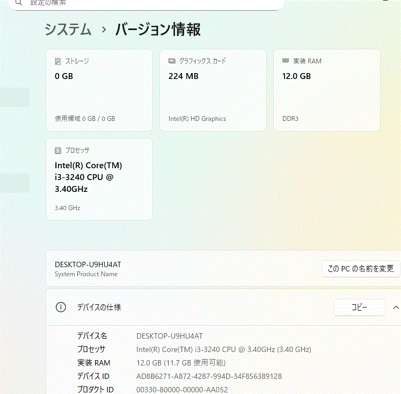Viewport: 401px width, 394px height.
Task: Select the graphics card's 224 MB value
Action: click(183, 76)
